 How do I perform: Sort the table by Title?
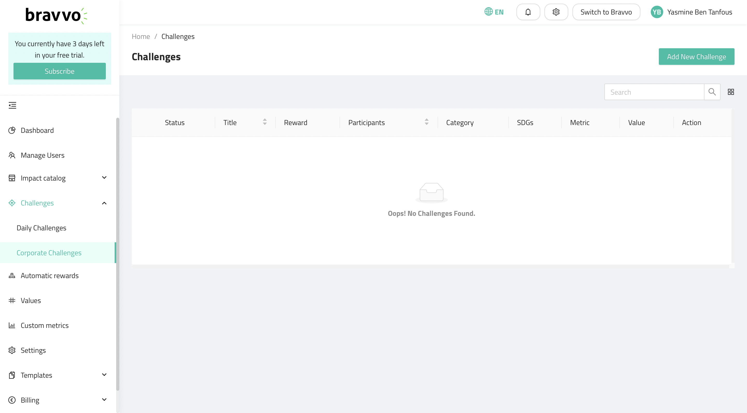tap(265, 122)
